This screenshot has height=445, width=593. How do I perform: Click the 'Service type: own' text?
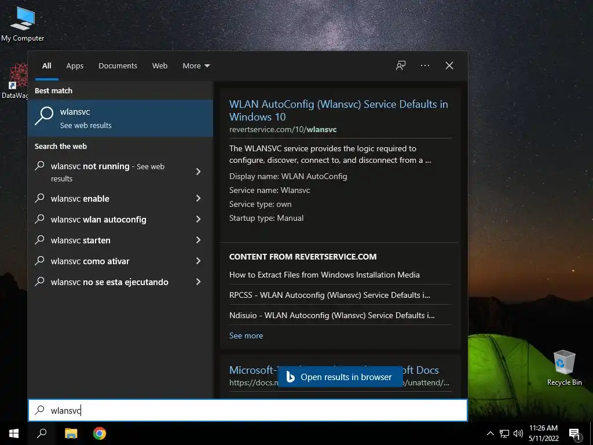(260, 205)
